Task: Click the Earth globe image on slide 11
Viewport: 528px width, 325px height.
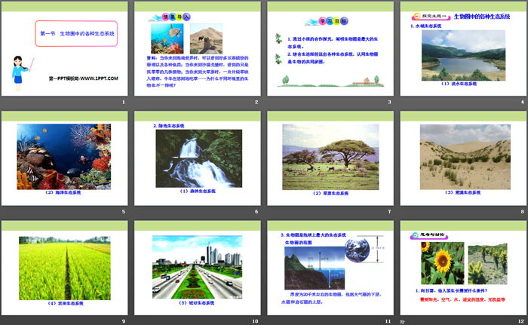Action: tap(358, 250)
